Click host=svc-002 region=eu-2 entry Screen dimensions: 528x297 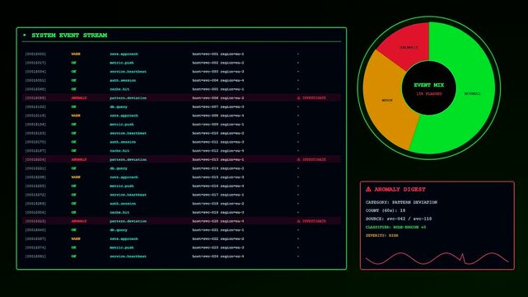pos(218,63)
